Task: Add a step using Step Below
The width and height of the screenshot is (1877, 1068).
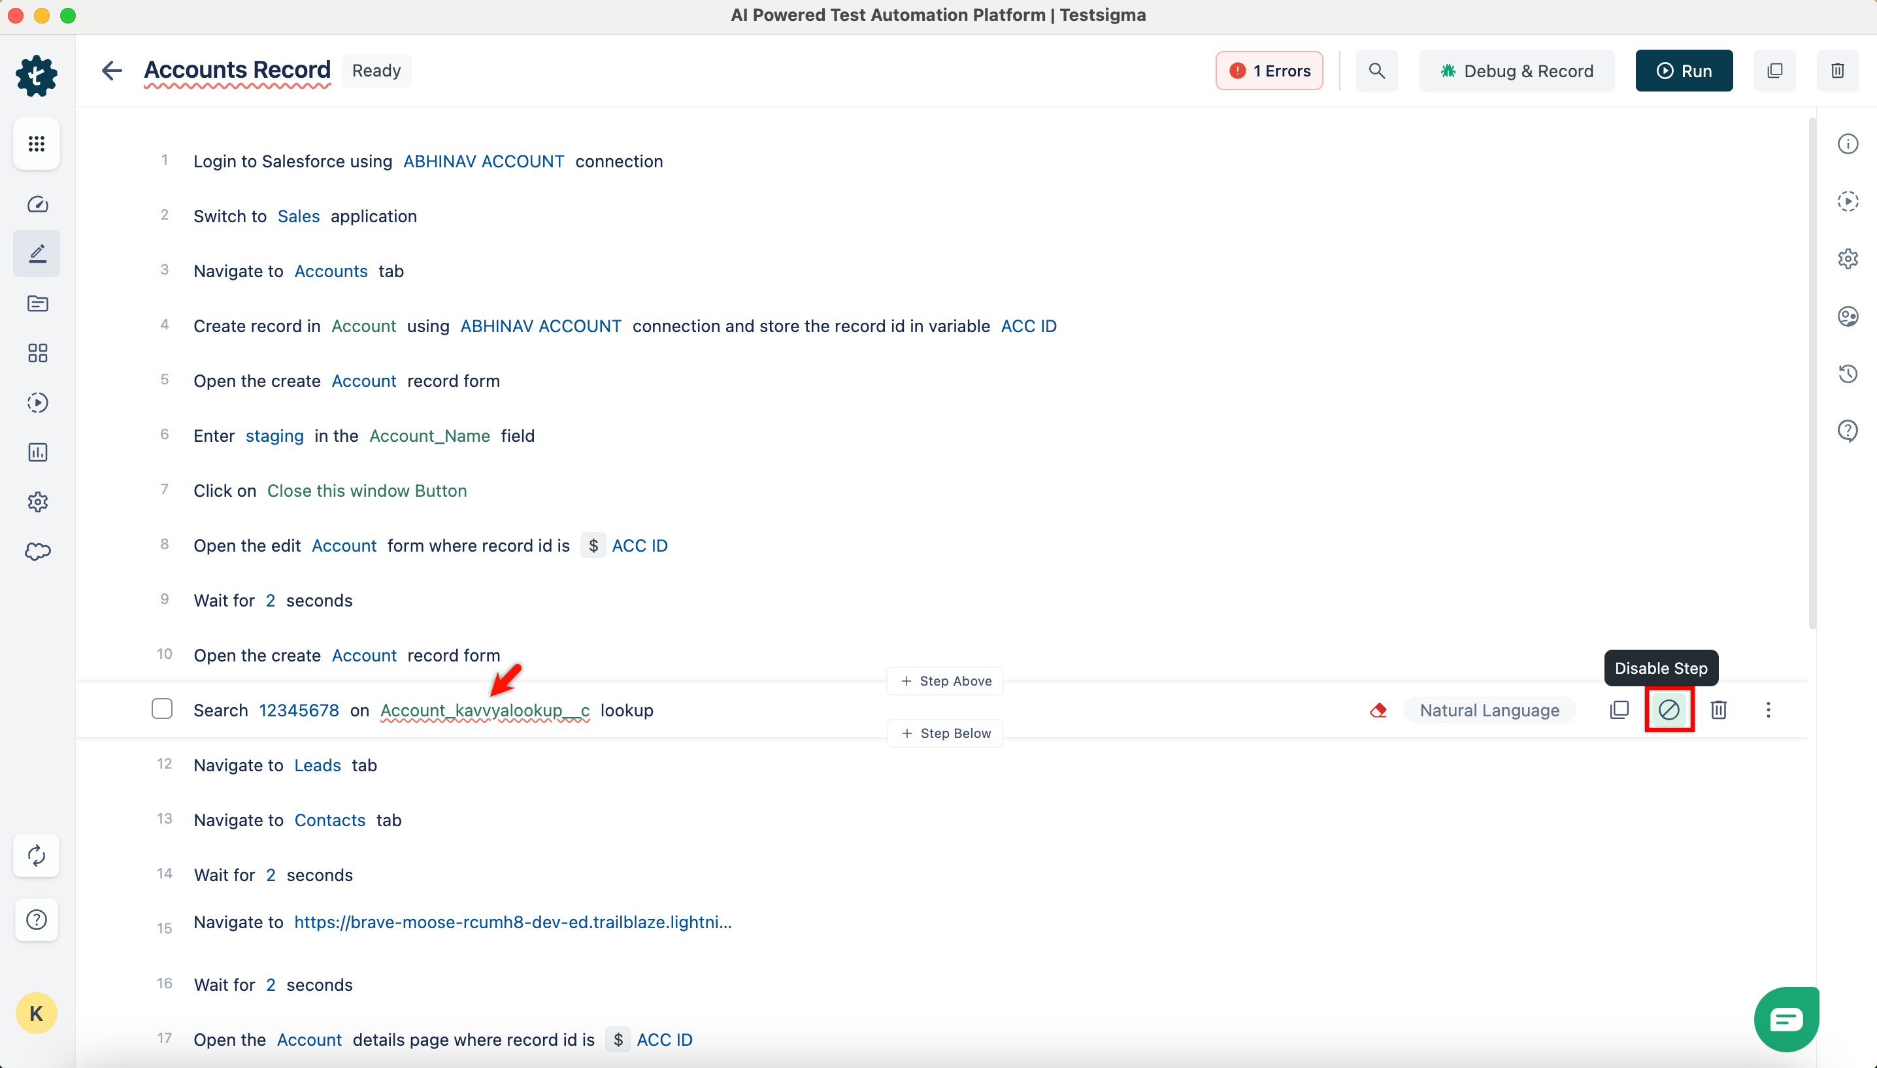Action: [945, 733]
